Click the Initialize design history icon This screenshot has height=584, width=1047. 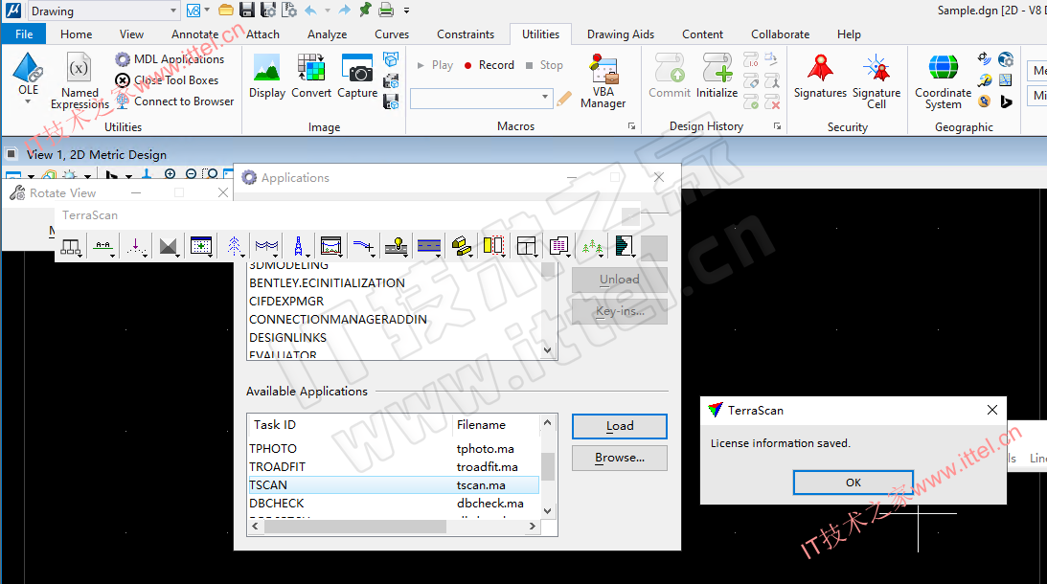pyautogui.click(x=717, y=76)
